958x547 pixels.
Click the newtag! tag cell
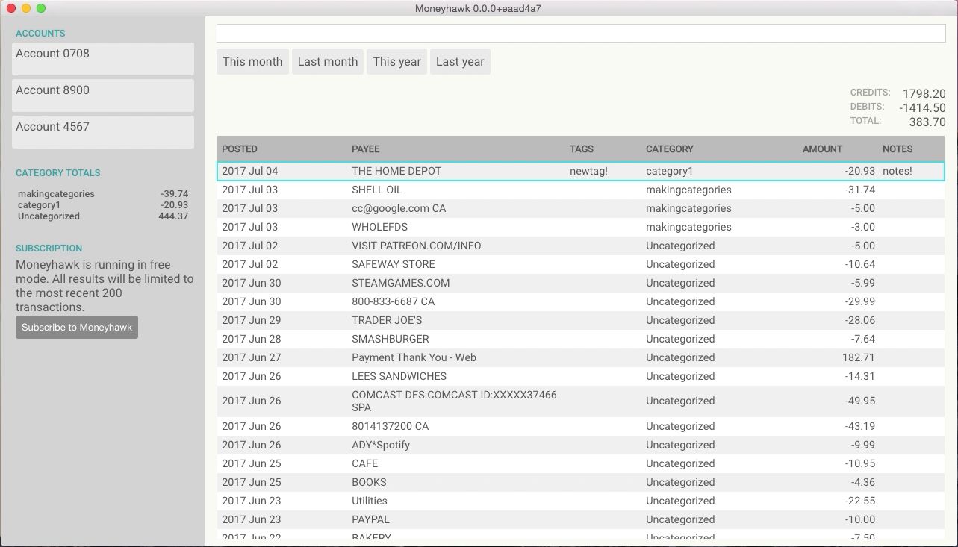click(x=588, y=171)
